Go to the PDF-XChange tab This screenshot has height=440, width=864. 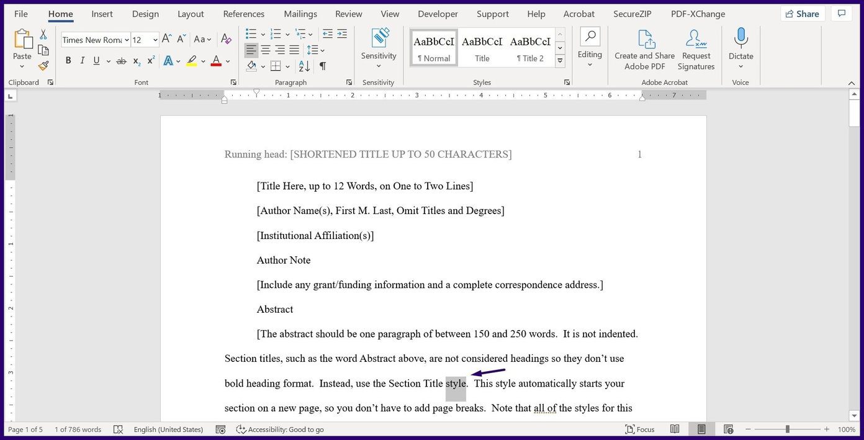[698, 14]
